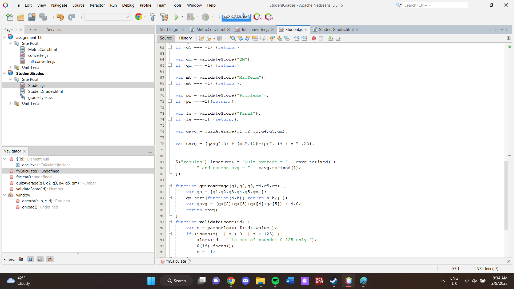The width and height of the screenshot is (514, 289).
Task: Run the project with the green play icon
Action: pyautogui.click(x=176, y=17)
